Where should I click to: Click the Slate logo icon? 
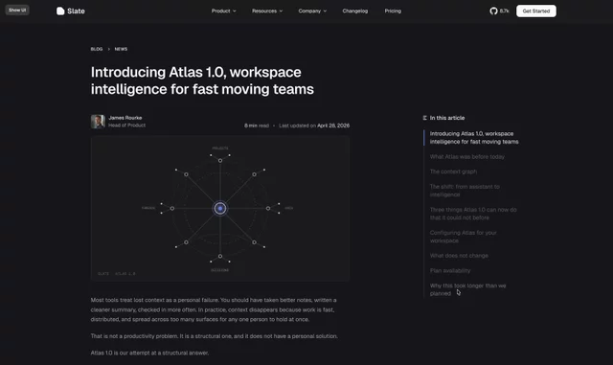click(x=60, y=11)
